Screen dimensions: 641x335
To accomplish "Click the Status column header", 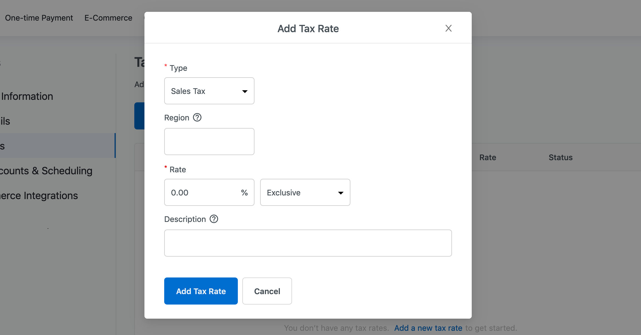I will pos(560,157).
